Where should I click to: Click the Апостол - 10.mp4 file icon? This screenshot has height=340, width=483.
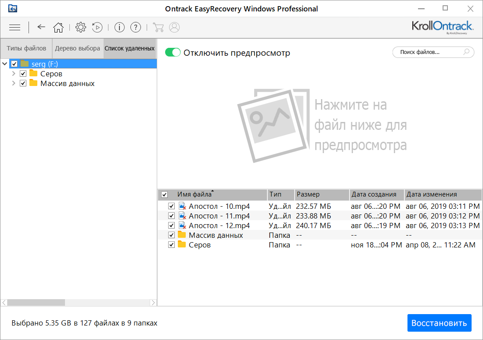[x=182, y=206]
